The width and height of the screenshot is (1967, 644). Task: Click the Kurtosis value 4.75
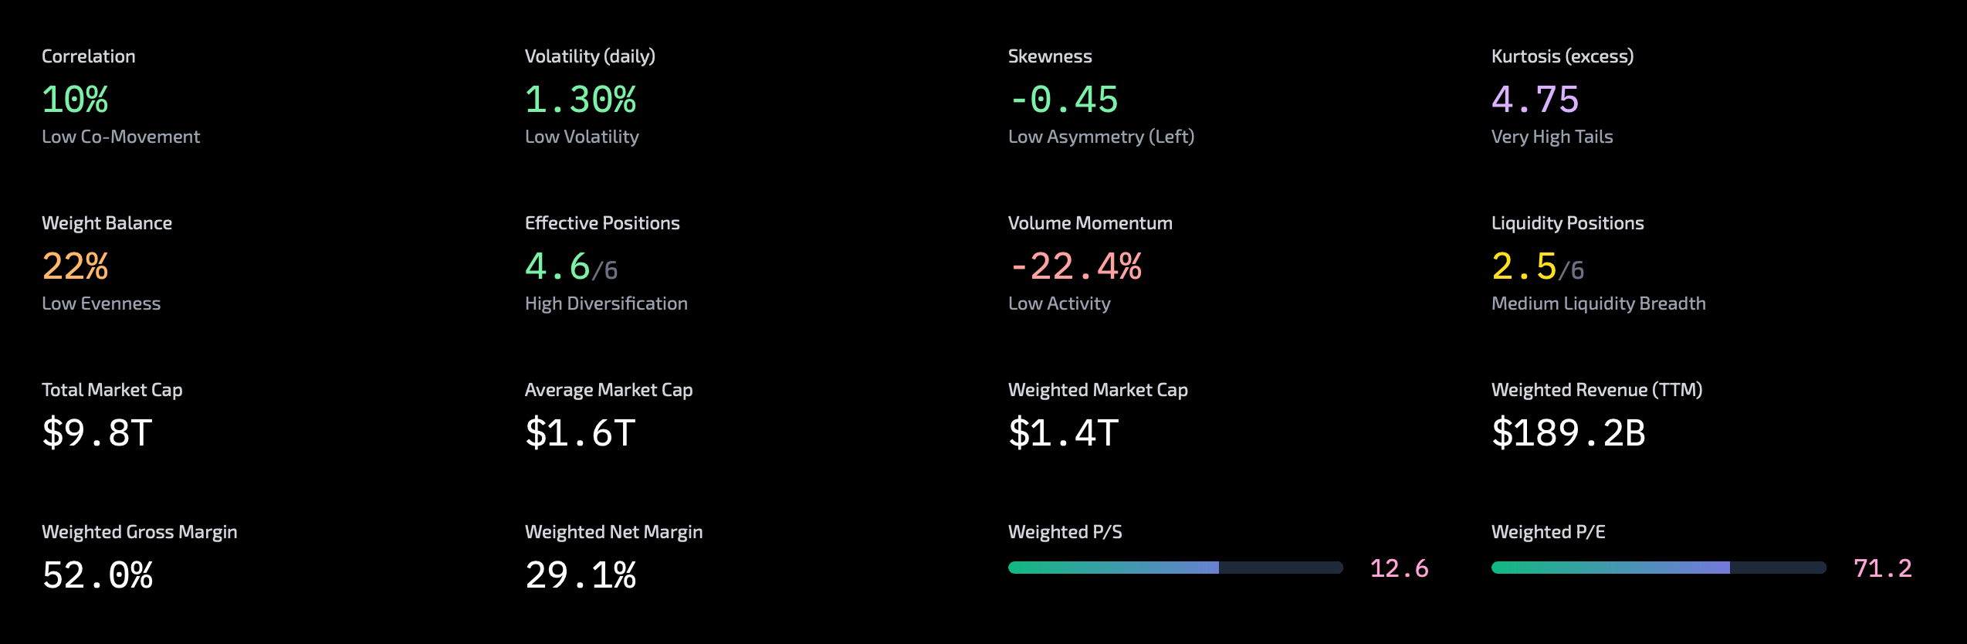[x=1535, y=100]
